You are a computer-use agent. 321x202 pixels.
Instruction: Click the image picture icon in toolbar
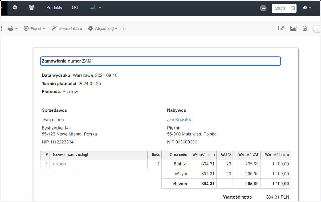pyautogui.click(x=293, y=28)
